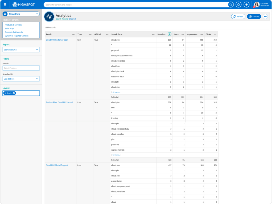Toggle the Searches column sort arrow
The height and width of the screenshot is (204, 272).
(x=170, y=34)
